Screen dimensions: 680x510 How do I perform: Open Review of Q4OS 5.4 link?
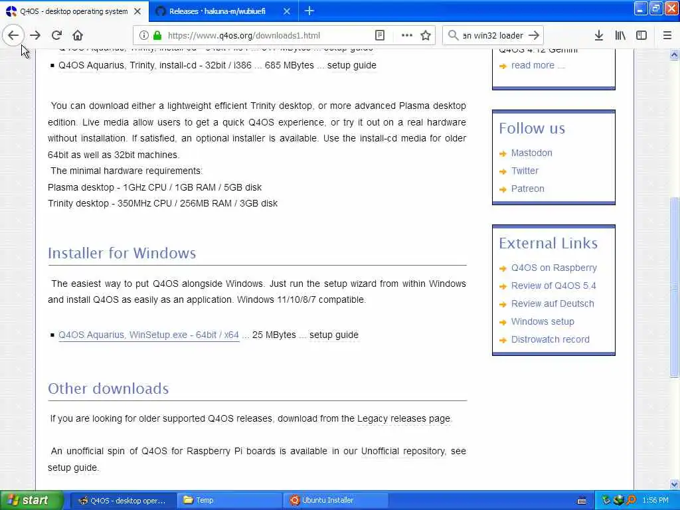point(553,286)
